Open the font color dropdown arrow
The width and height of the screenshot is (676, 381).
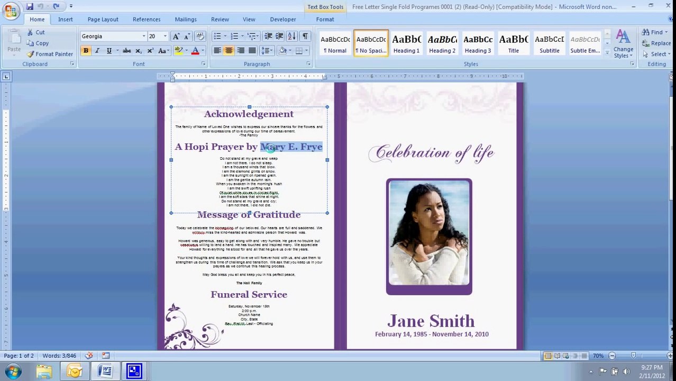pyautogui.click(x=202, y=51)
